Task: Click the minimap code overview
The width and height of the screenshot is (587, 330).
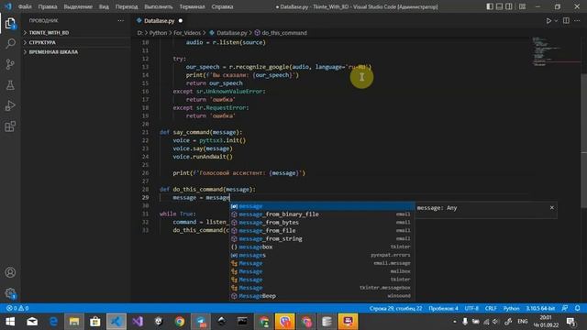Action: [556, 52]
